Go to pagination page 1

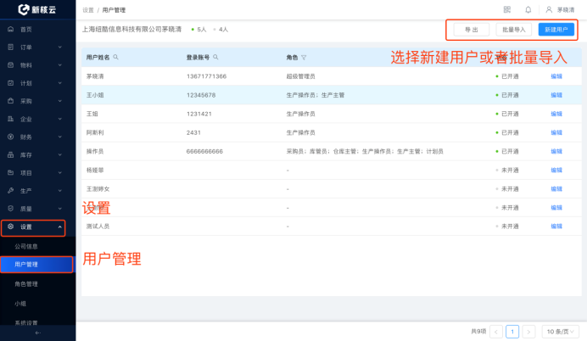(512, 332)
